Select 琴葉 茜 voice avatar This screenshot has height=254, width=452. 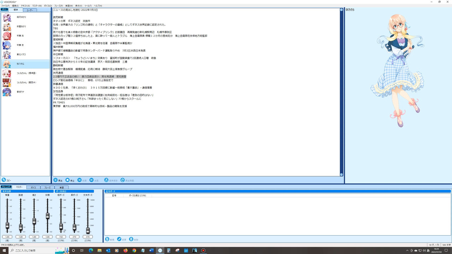point(7,36)
